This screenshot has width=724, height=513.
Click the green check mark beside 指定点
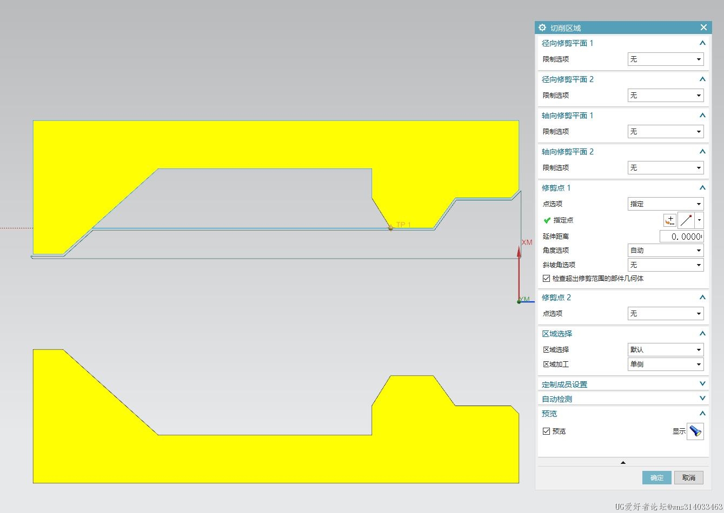547,220
